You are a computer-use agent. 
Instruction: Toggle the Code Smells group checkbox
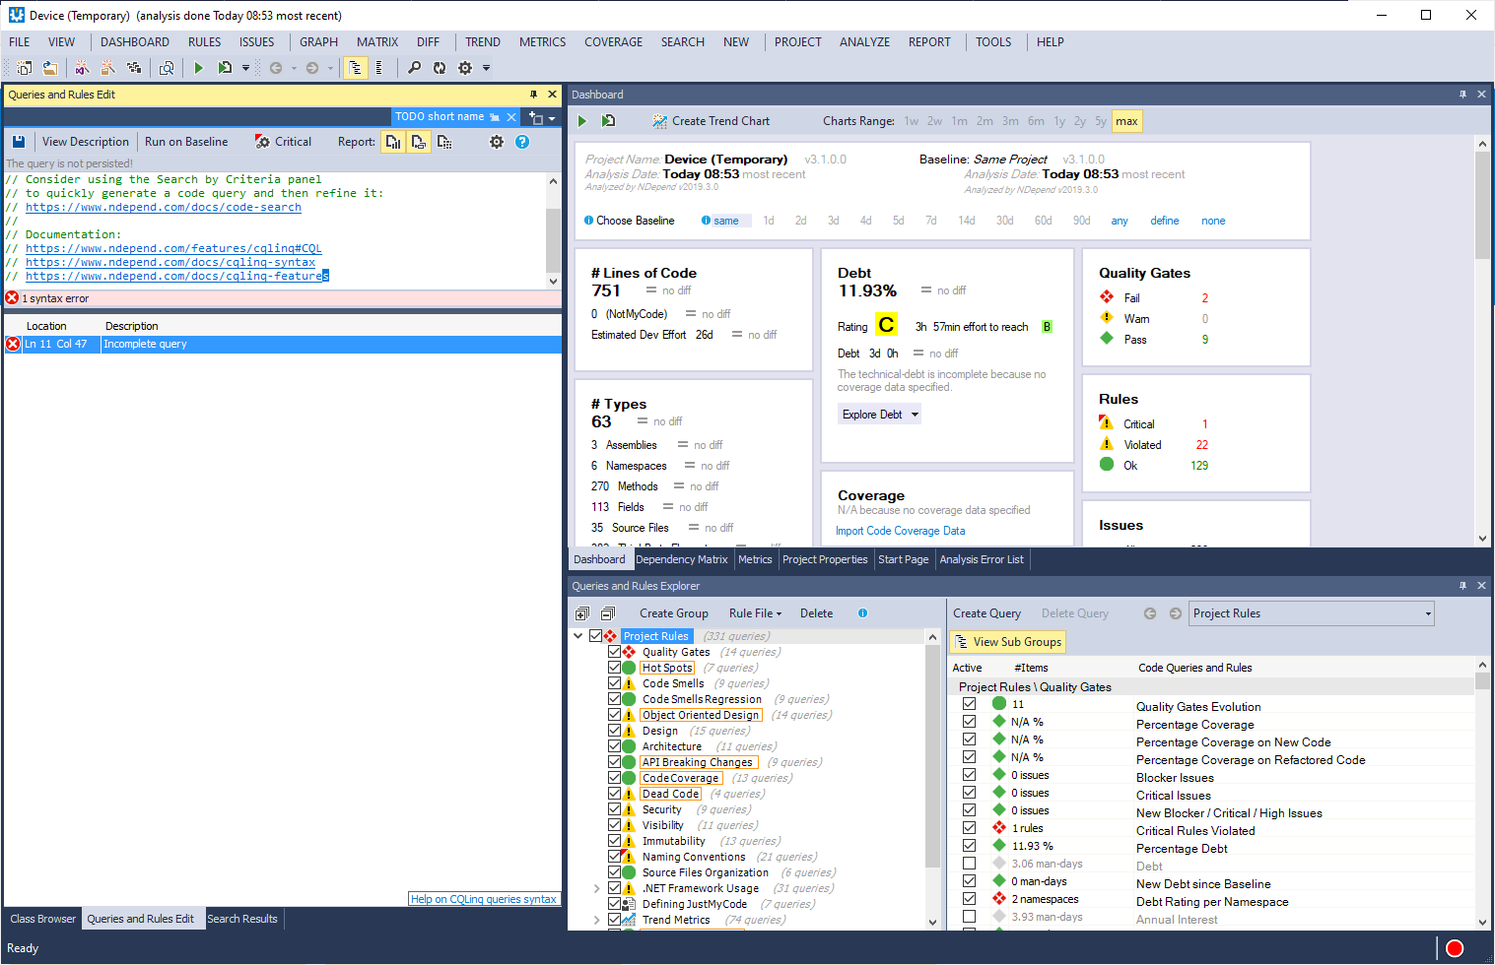[615, 683]
